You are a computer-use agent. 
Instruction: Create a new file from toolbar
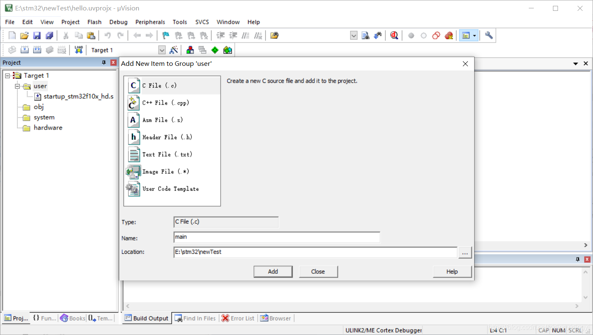(12, 36)
